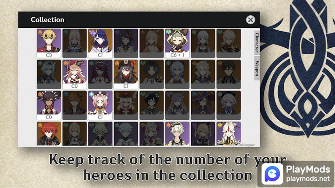Open the horned character card labeled C0
The width and height of the screenshot is (335, 188).
click(x=49, y=105)
